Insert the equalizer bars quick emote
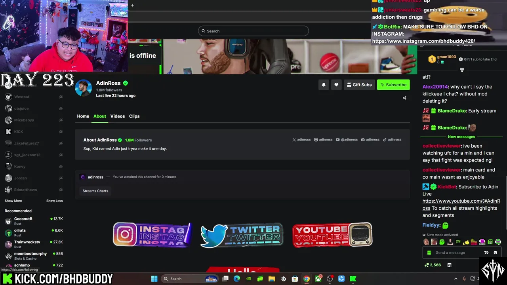Viewport: 507px width, 285px height. click(474, 241)
